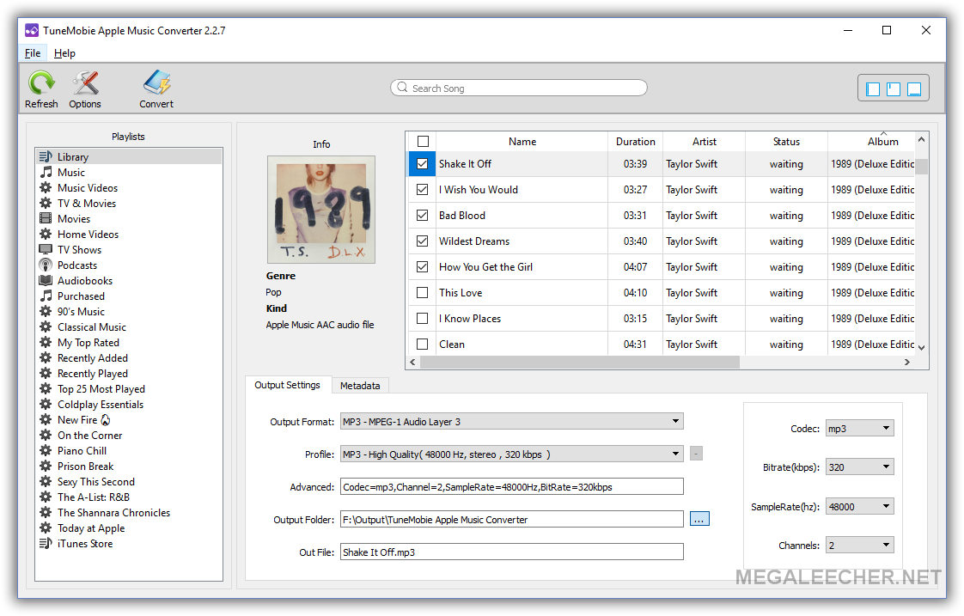Toggle the select-all checkbox in the table header
Image resolution: width=964 pixels, height=616 pixels.
[423, 142]
